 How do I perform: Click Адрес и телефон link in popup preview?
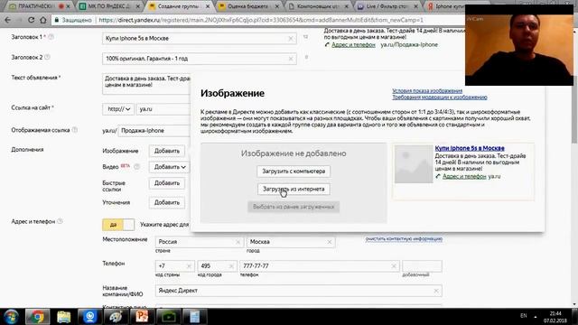[x=464, y=177]
